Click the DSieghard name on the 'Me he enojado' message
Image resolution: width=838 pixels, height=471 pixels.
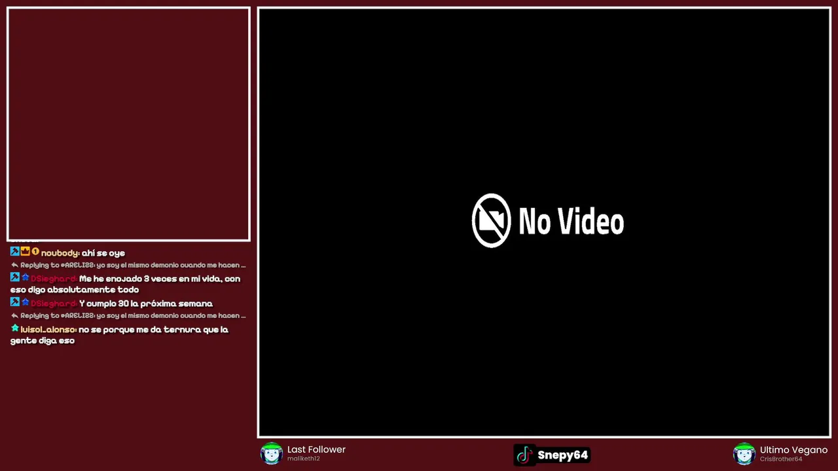click(x=54, y=279)
